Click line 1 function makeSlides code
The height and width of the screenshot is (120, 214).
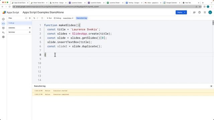click(63, 25)
